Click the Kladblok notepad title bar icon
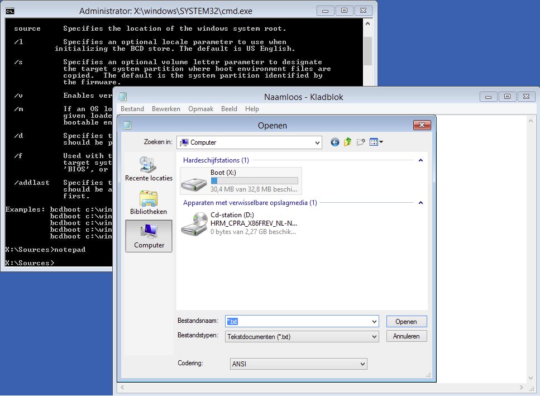This screenshot has height=396, width=540. (123, 97)
